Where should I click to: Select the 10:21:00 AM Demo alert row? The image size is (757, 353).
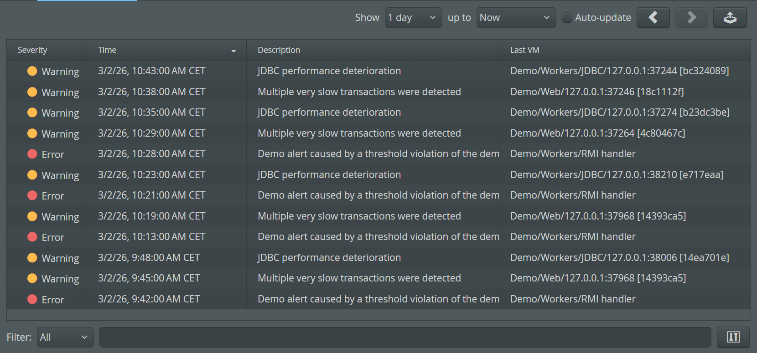pos(378,195)
